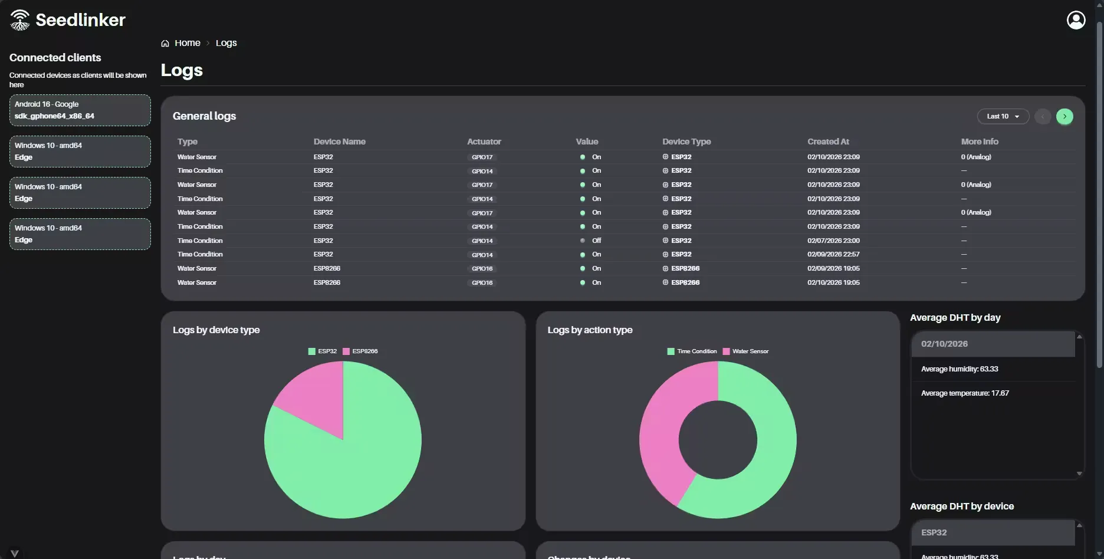Viewport: 1104px width, 559px height.
Task: Select the first Windows 10 - amd64 Edge client
Action: click(x=80, y=151)
